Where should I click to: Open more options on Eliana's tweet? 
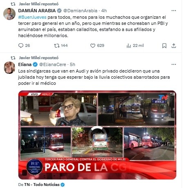click(x=174, y=64)
